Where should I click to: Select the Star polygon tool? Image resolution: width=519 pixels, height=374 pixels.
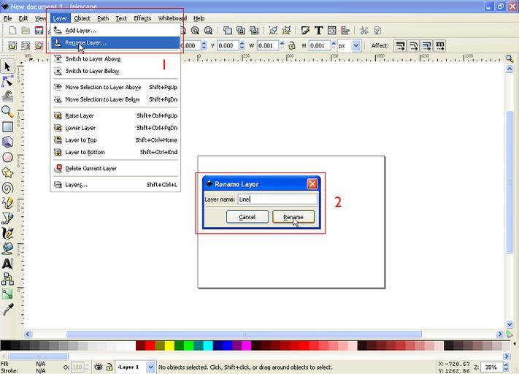coord(7,172)
